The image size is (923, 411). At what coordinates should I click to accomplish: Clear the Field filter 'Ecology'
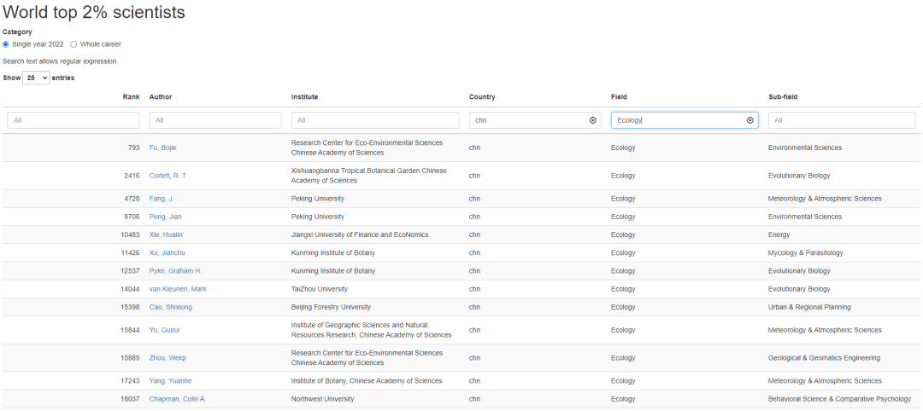(x=750, y=120)
